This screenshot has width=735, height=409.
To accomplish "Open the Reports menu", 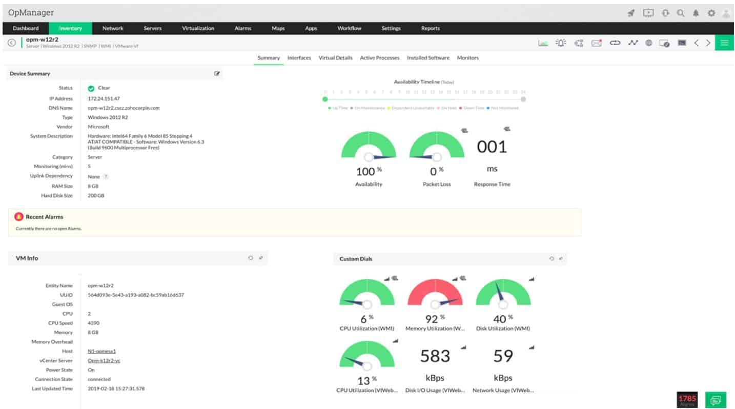I will tap(431, 28).
